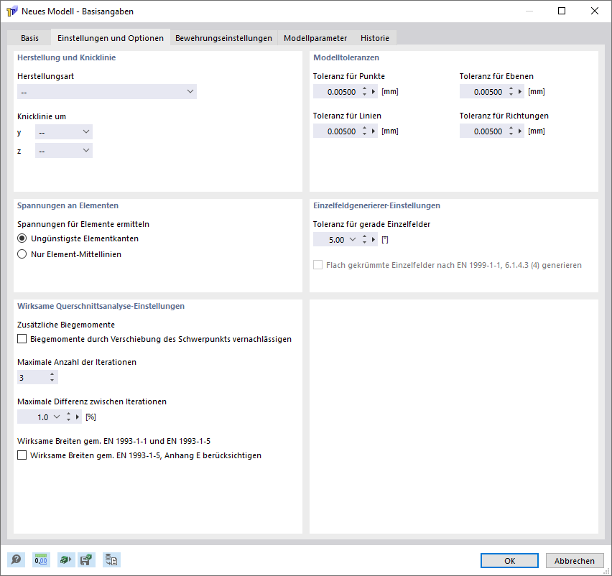Open units and decimal places settings
The width and height of the screenshot is (612, 576).
point(41,560)
